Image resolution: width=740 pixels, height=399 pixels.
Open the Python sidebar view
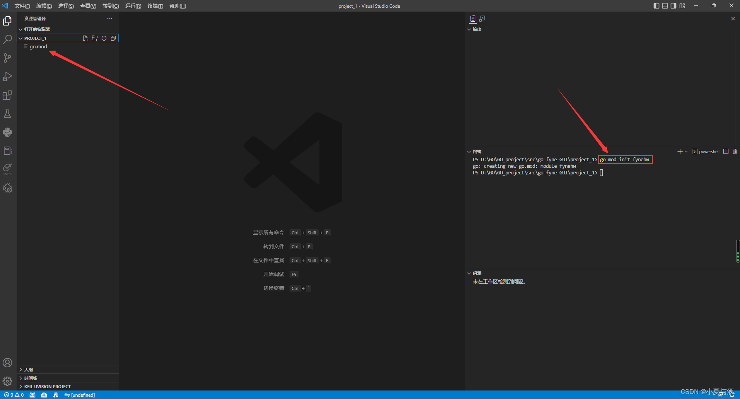(7, 132)
